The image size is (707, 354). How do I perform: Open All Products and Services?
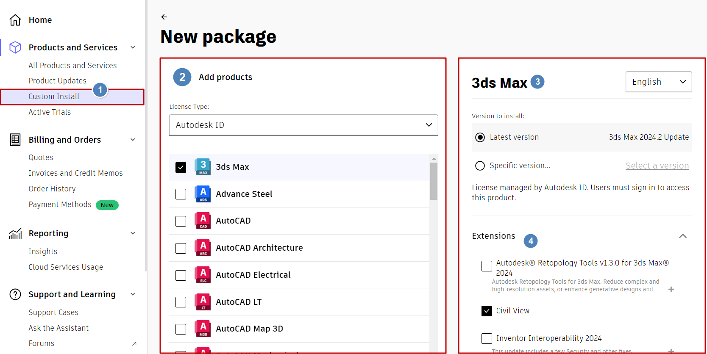click(72, 66)
